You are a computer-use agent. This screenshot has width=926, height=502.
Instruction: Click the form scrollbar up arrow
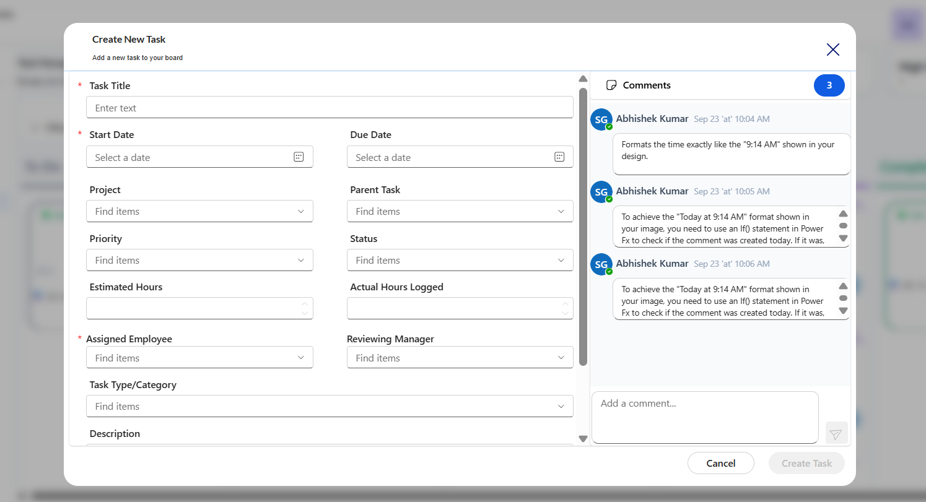[583, 79]
